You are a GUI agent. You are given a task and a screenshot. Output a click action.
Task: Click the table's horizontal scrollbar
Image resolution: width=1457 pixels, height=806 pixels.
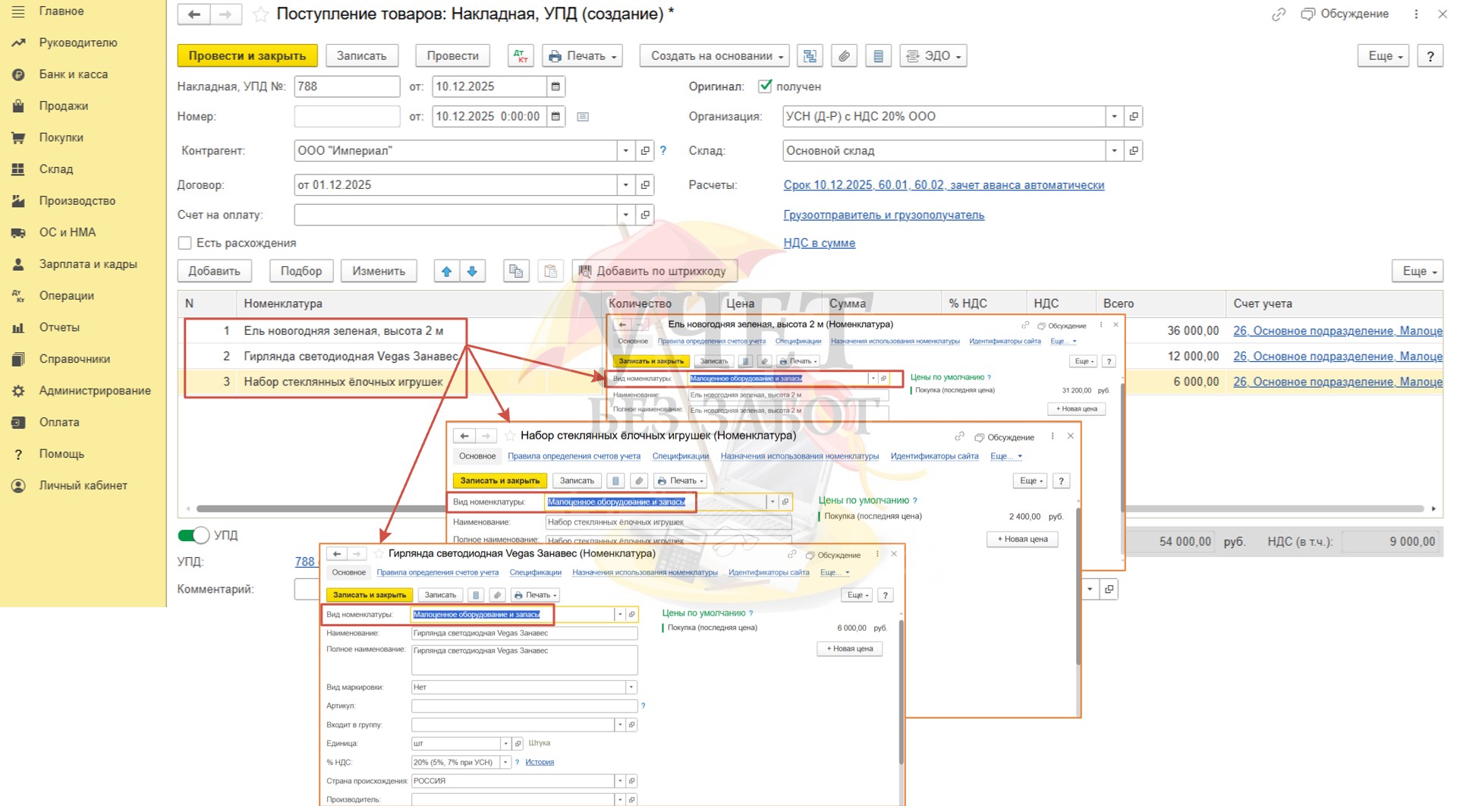(x=319, y=508)
